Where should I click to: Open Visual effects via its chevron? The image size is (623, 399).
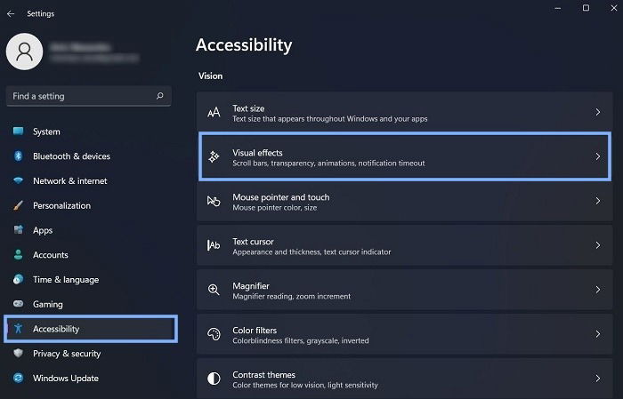[597, 156]
